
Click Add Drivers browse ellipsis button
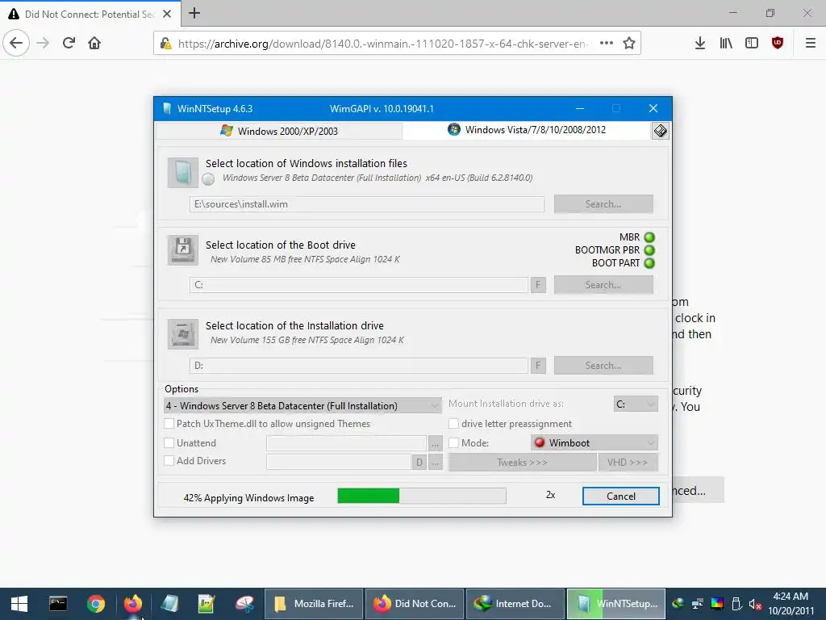click(x=435, y=463)
